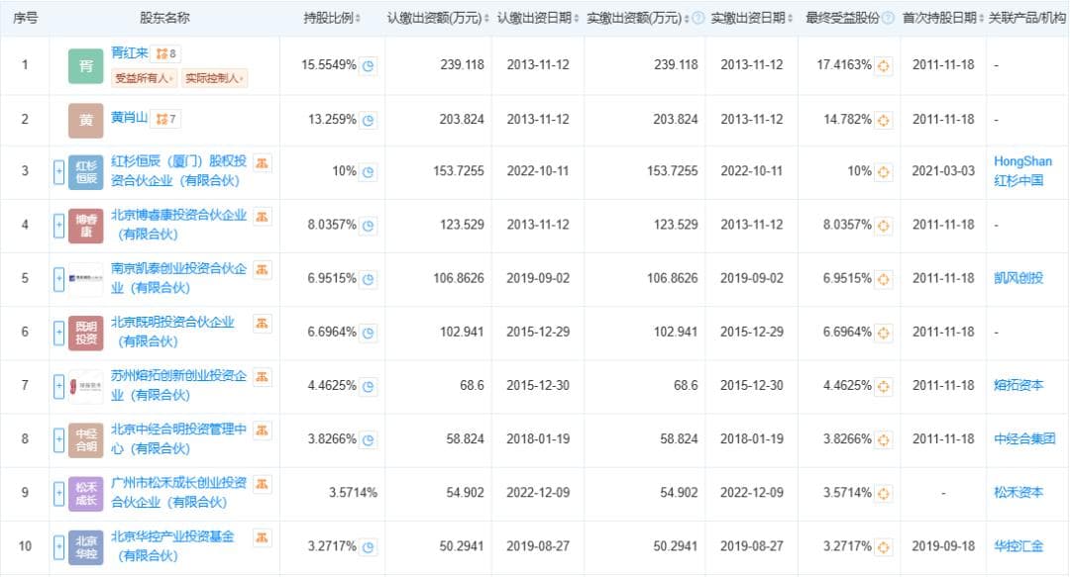Open equity penetration icon next to 17.4163%
1070x577 pixels.
(x=884, y=65)
